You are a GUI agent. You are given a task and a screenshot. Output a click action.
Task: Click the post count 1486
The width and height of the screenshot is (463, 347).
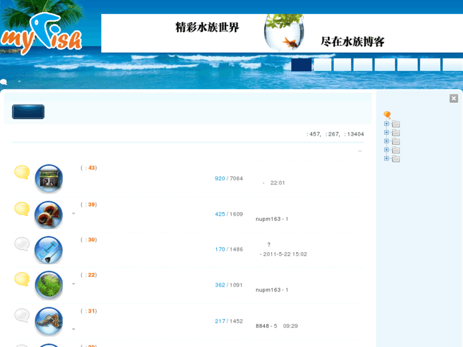point(236,249)
